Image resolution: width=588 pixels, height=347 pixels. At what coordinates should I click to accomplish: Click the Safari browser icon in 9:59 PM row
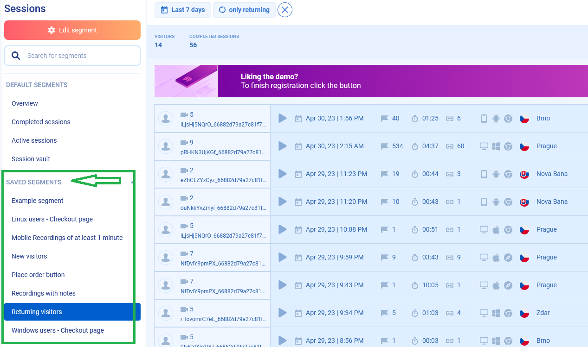tap(508, 257)
